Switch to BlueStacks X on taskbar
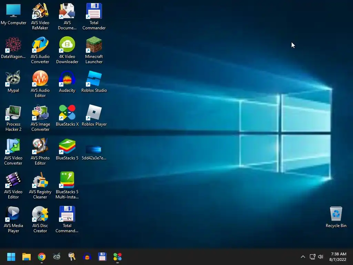Viewport: 353px width, 265px height. pos(118,257)
